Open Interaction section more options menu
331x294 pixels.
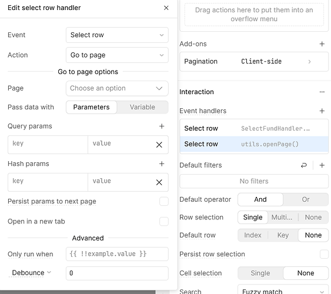pyautogui.click(x=322, y=92)
